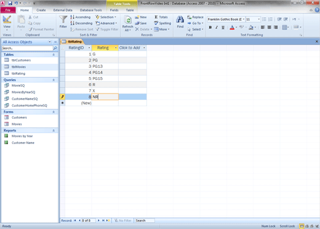Click Toggle Filter
This screenshot has height=229, width=320.
click(107, 30)
